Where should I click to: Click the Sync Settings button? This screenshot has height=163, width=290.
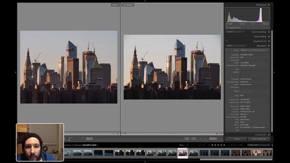point(259,139)
